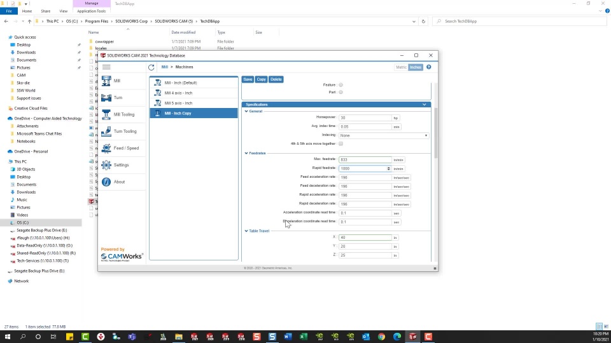Click the Table Travel X input field
The width and height of the screenshot is (611, 343).
[x=365, y=238]
